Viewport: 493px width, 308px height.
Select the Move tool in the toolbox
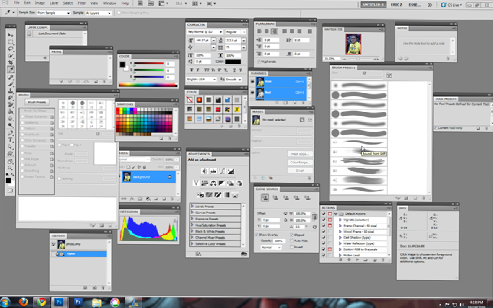click(x=11, y=35)
